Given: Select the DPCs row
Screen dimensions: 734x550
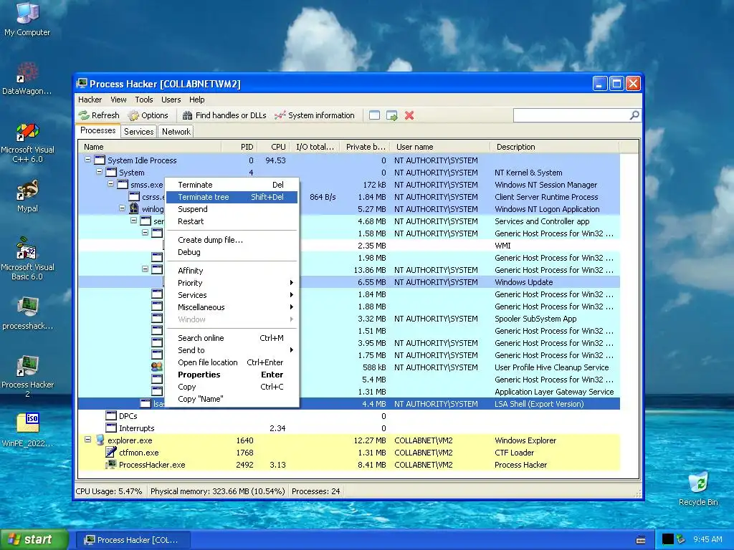Looking at the screenshot, I should 349,416.
